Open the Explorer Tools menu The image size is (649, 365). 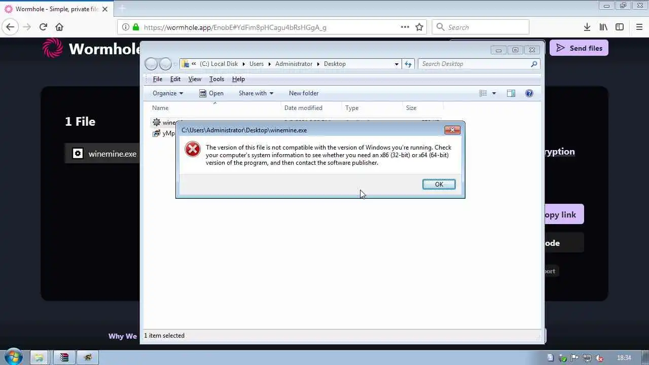pos(217,79)
